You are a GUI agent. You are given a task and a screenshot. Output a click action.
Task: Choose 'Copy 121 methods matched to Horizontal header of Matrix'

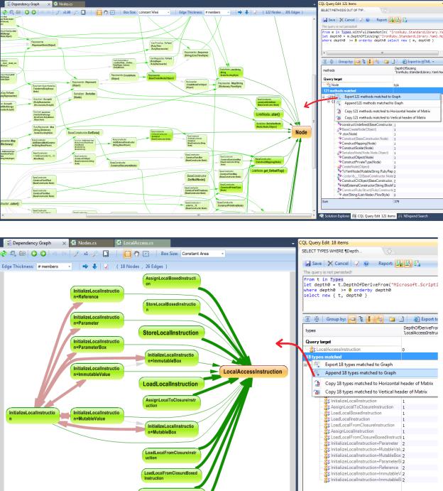(387, 111)
